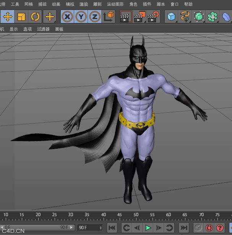Open the spline pen tool
This screenshot has width=232, height=235.
(x=185, y=16)
